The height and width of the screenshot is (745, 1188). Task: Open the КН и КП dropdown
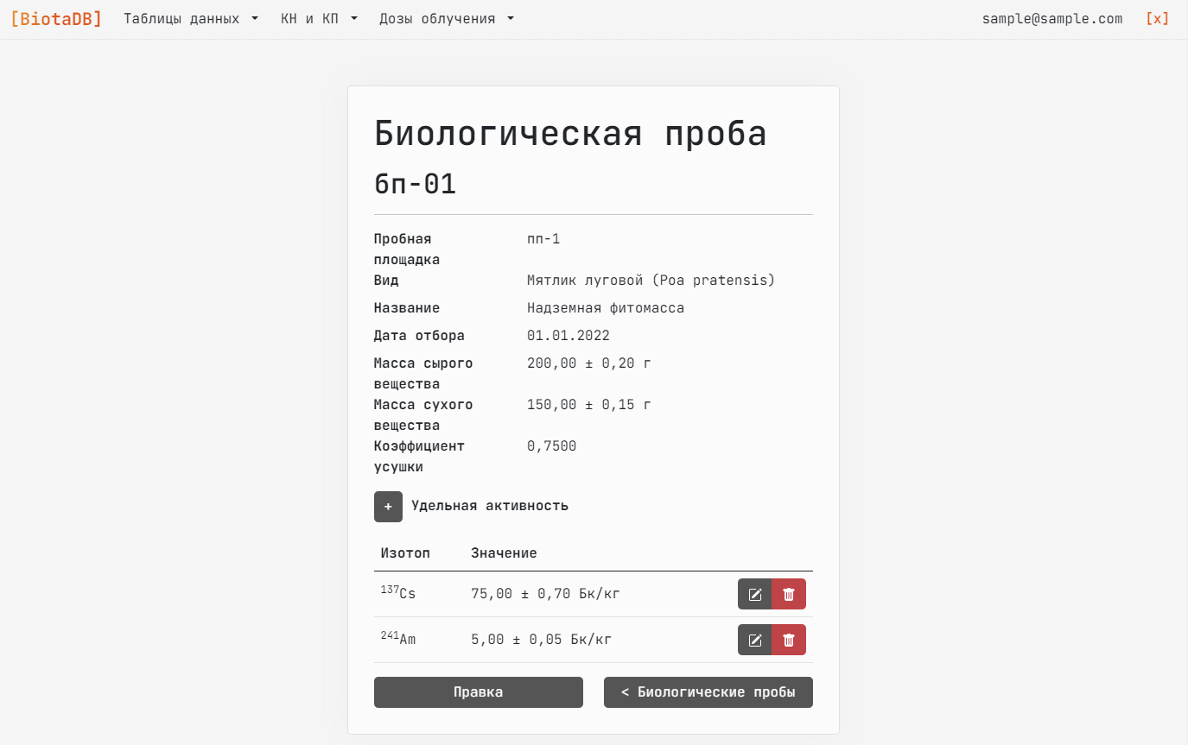pos(319,19)
